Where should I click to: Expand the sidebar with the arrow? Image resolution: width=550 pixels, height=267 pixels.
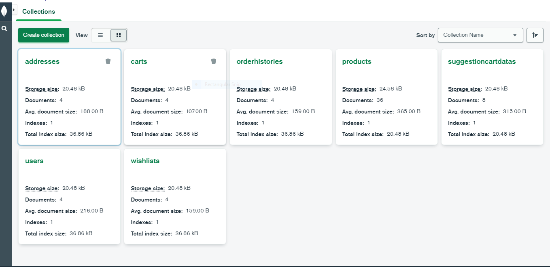(x=14, y=9)
